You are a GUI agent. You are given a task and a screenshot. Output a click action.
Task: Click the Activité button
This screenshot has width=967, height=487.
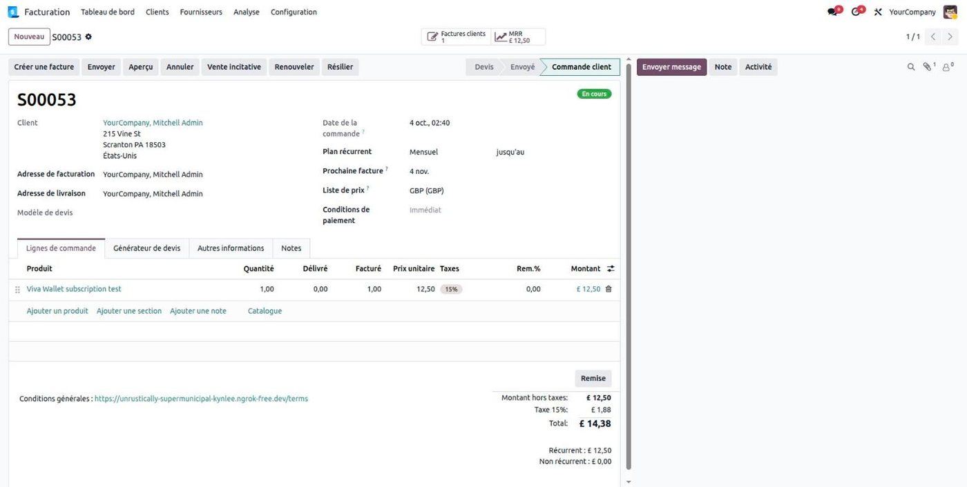coord(758,67)
